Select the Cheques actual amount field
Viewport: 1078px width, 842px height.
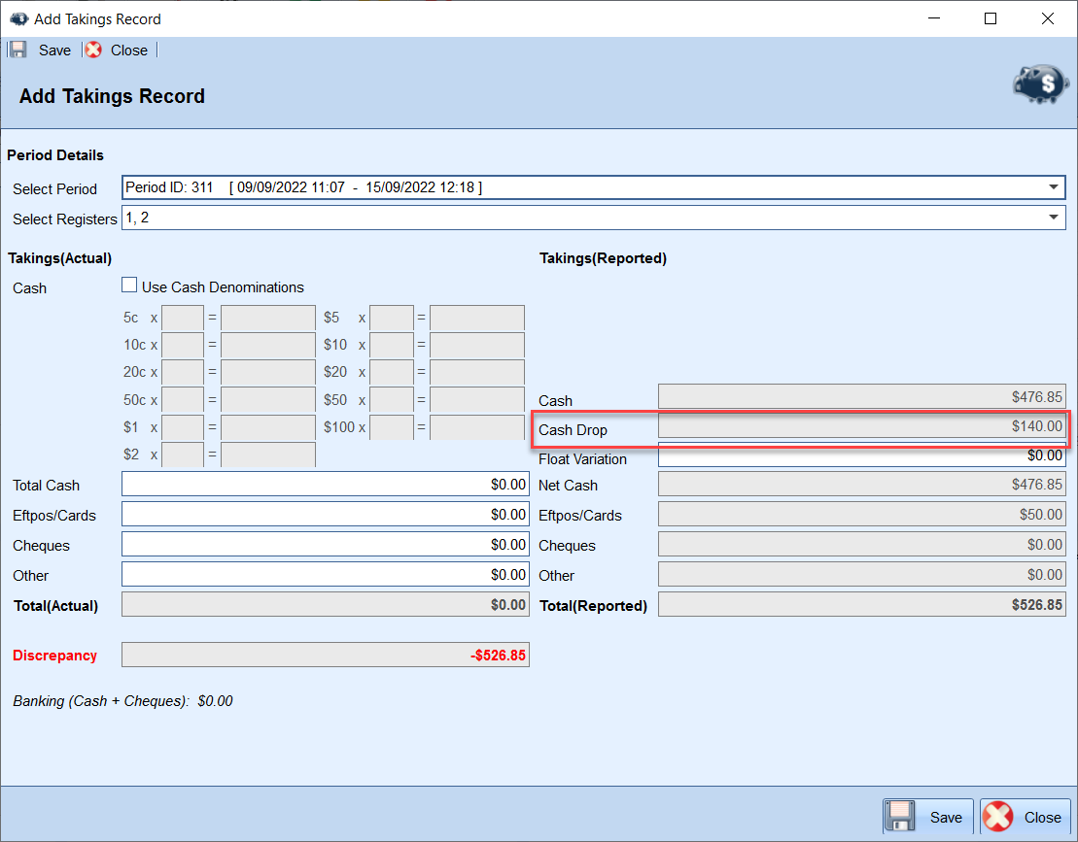pyautogui.click(x=325, y=545)
